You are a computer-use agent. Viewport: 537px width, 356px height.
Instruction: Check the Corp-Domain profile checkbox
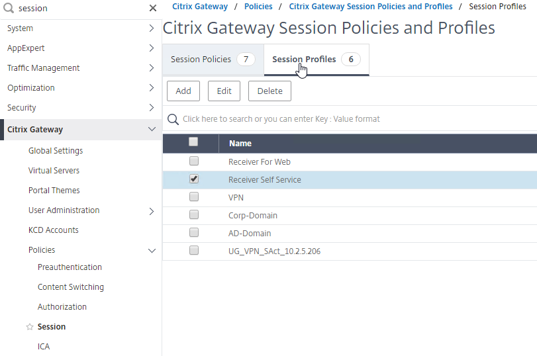pyautogui.click(x=194, y=214)
